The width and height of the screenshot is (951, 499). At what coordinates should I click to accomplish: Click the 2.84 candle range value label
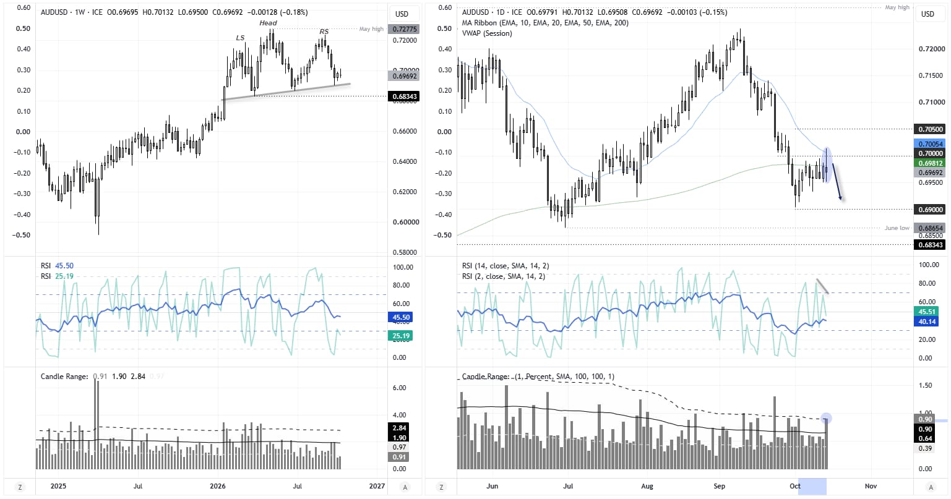pyautogui.click(x=399, y=428)
